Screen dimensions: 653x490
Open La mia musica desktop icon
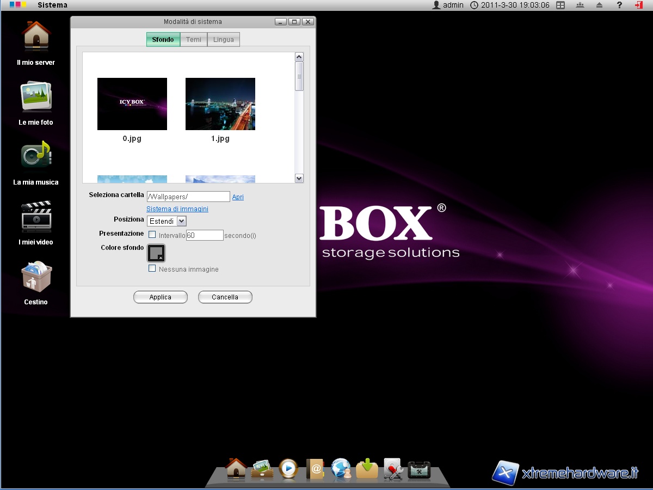pos(36,157)
